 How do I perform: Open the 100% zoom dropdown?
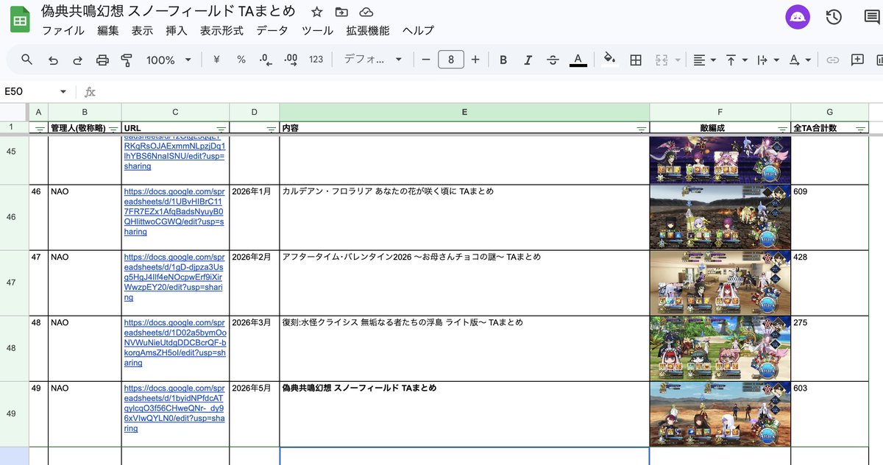169,60
